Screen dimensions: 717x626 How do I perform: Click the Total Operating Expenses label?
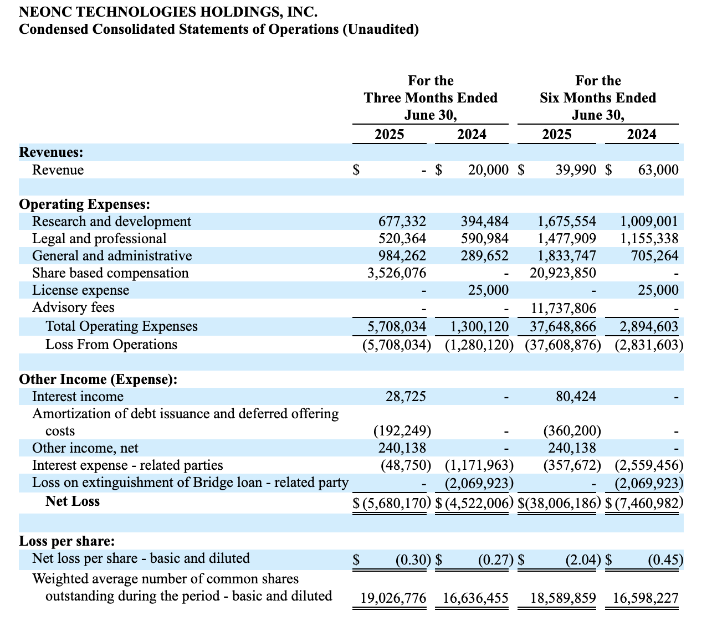tap(121, 326)
